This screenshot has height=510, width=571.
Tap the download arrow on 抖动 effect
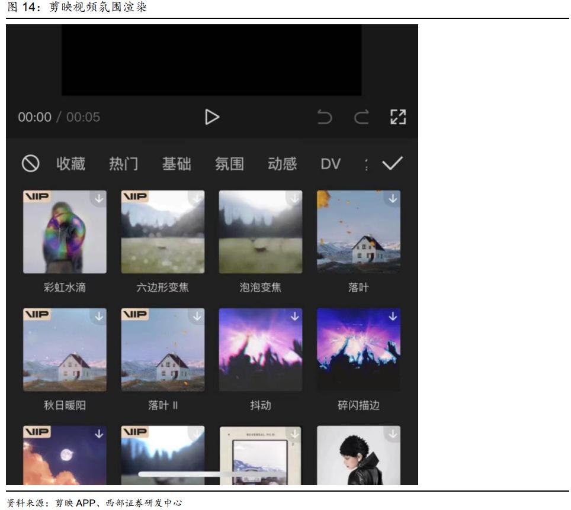click(294, 317)
